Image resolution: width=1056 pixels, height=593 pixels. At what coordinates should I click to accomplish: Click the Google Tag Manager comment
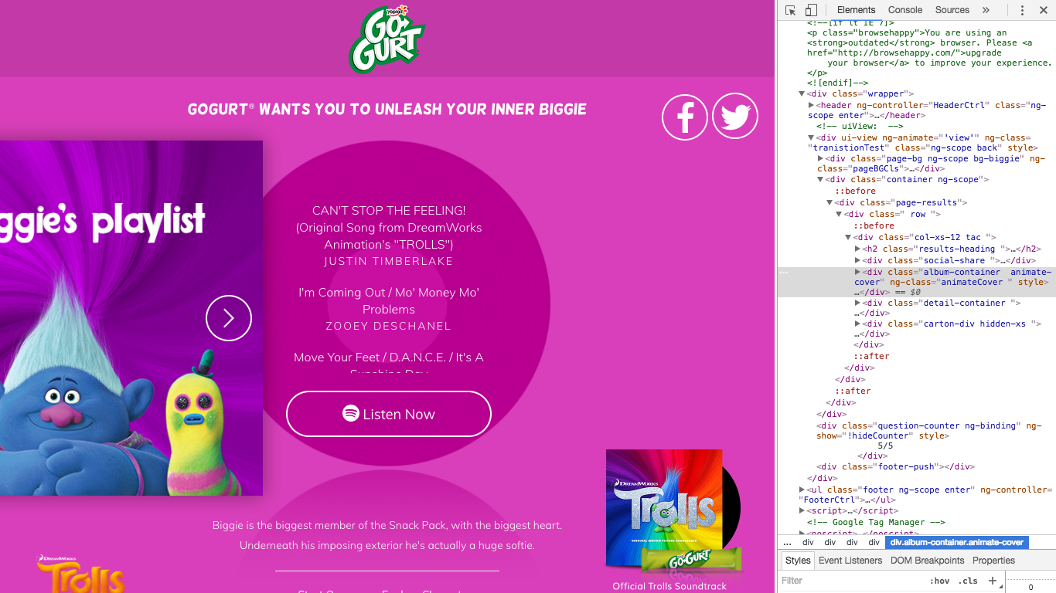coord(876,522)
